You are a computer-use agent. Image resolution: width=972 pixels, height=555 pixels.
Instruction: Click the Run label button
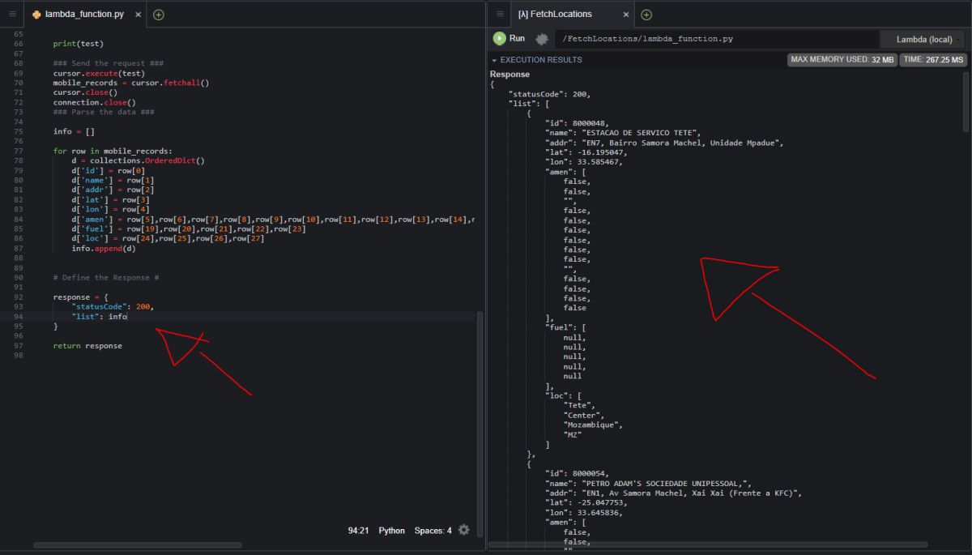pyautogui.click(x=517, y=38)
